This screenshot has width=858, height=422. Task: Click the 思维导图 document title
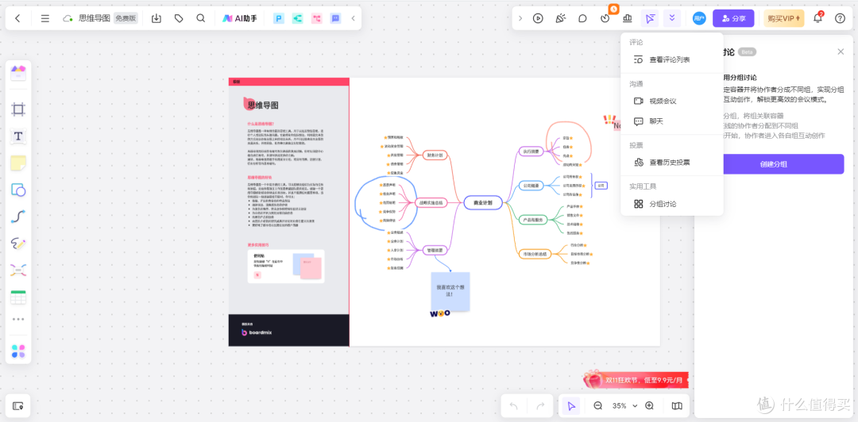click(x=94, y=18)
